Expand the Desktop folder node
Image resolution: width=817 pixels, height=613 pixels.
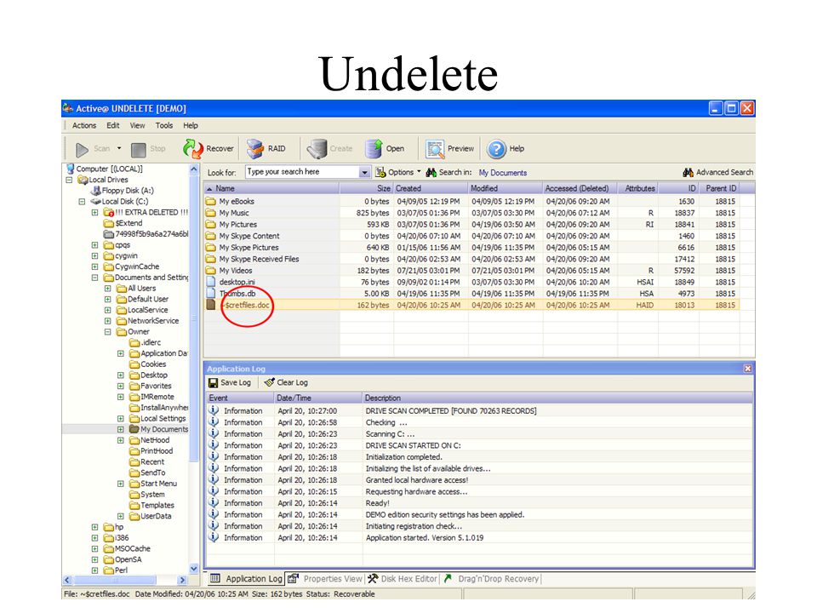[x=120, y=375]
